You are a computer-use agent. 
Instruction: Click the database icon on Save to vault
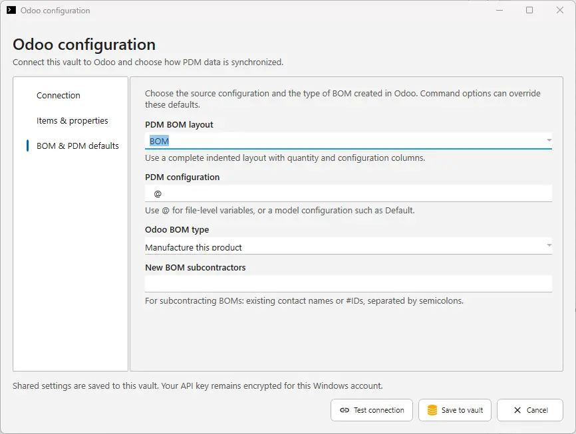(432, 410)
